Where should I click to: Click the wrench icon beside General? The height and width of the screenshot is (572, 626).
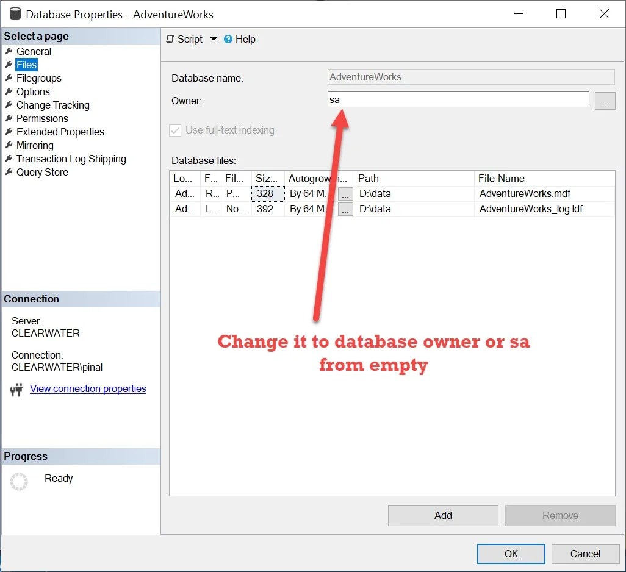click(x=9, y=51)
